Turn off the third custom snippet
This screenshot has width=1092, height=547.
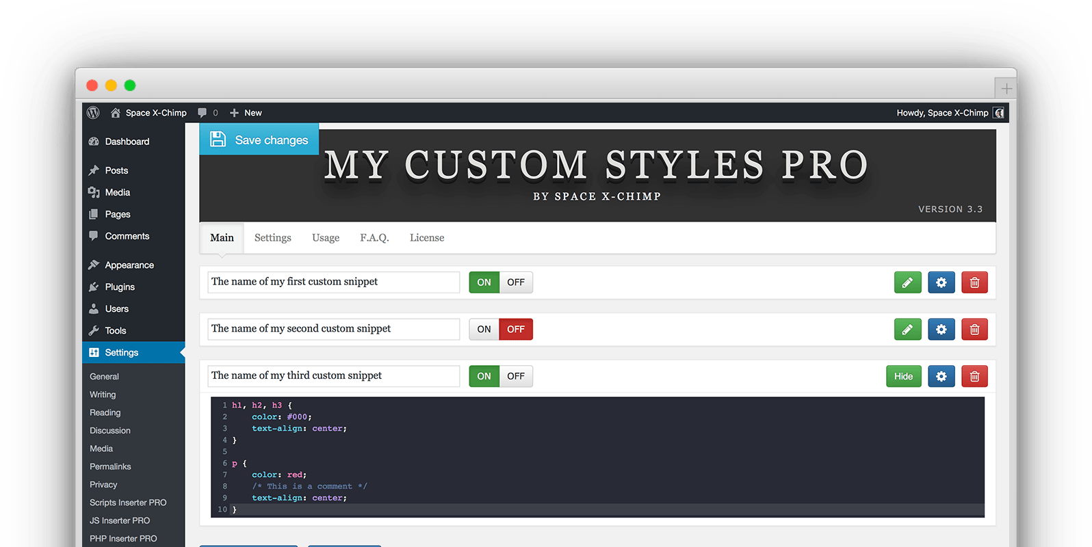coord(516,376)
